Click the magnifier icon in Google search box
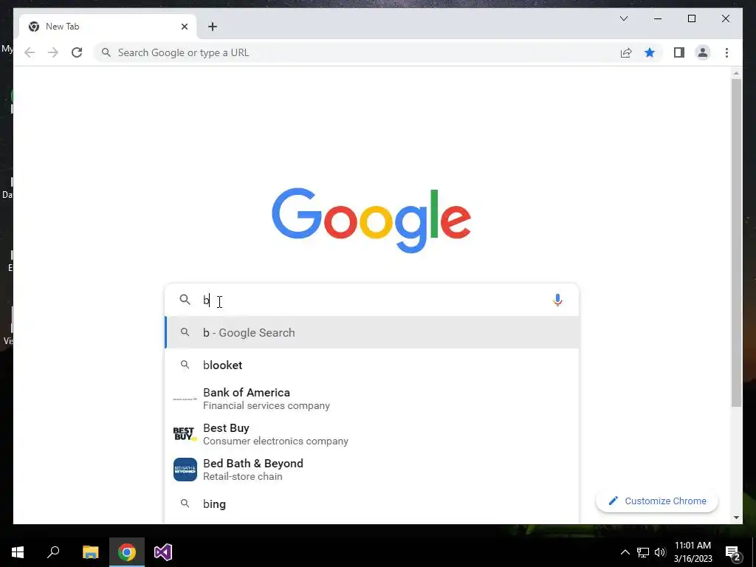 pyautogui.click(x=185, y=300)
